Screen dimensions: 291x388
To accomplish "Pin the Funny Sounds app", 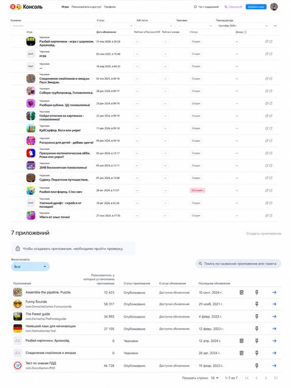I will 257,304.
